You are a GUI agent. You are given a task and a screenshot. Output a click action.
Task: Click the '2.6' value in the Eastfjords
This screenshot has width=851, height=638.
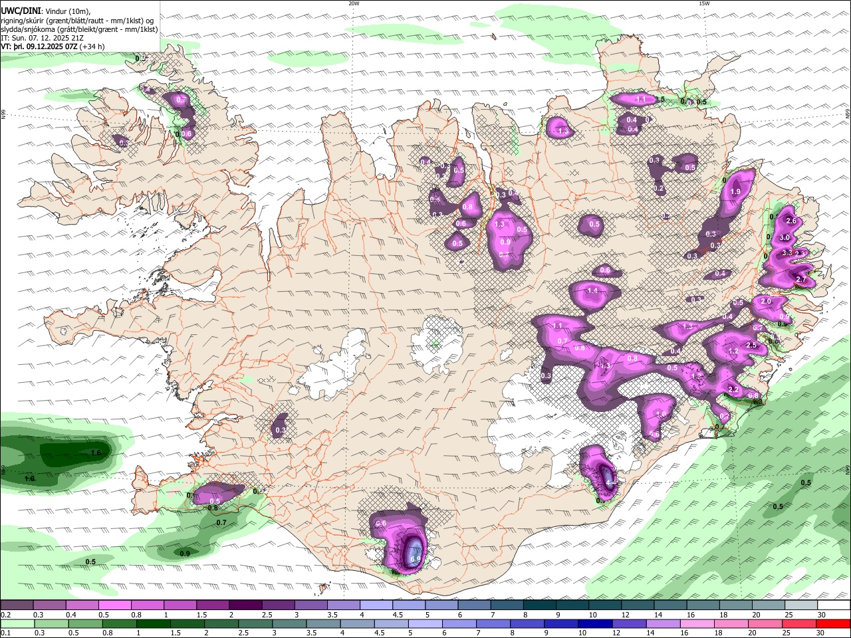coord(791,221)
